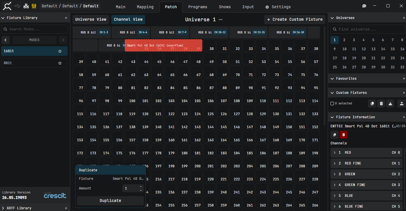Image resolution: width=406 pixels, height=211 pixels.
Task: Favourite the 16Bit mode star
Action: (60, 51)
